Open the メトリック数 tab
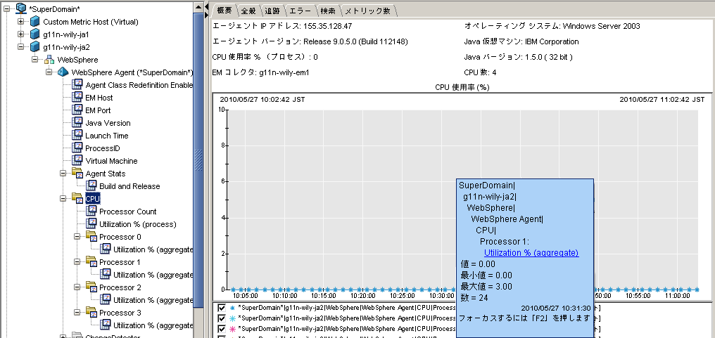The height and width of the screenshot is (338, 715). tap(368, 11)
